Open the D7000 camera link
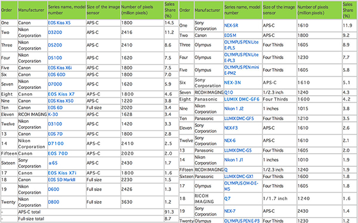358x223 pixels. pos(55,84)
